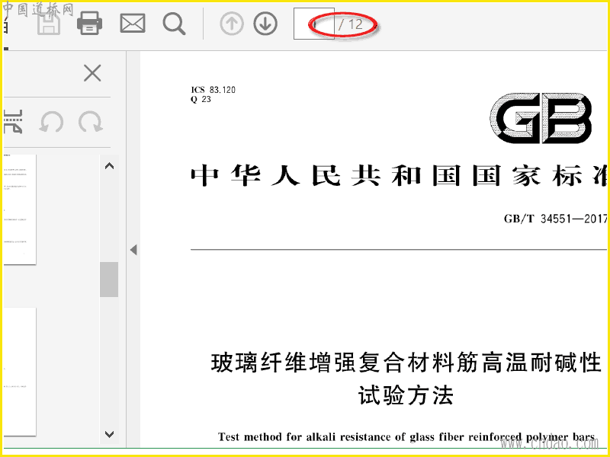Click the Q 23 classification text
Screen dimensions: 610x457
[x=201, y=100]
